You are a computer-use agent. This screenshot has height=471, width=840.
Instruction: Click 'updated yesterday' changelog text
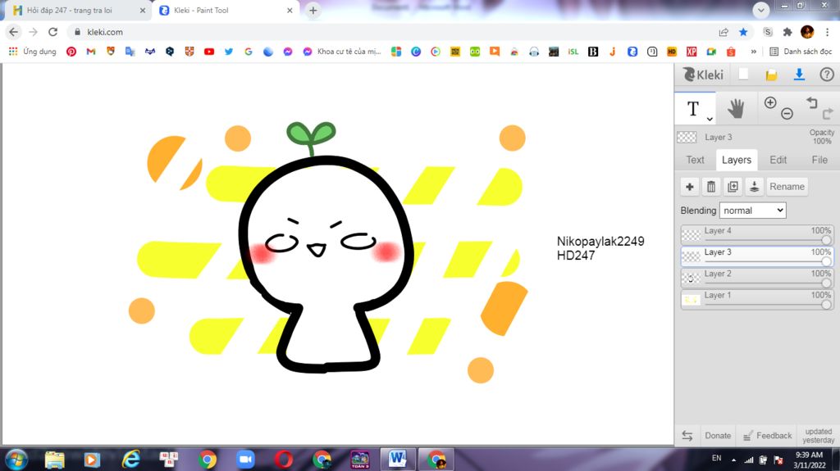coord(818,436)
